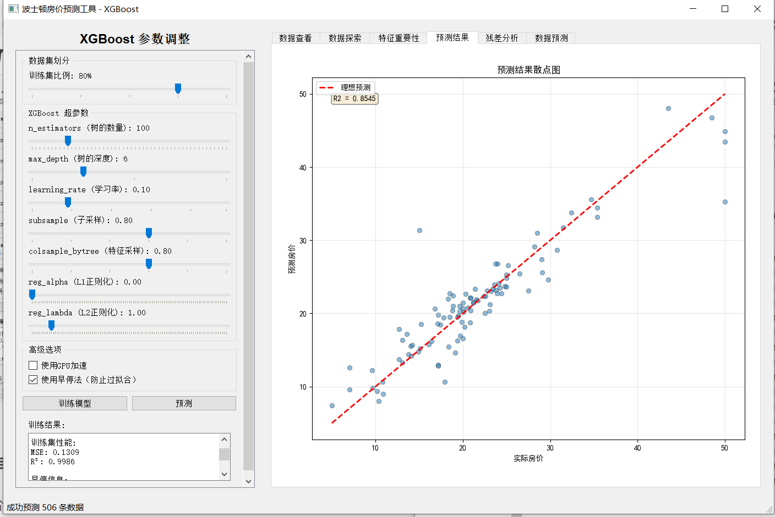Click training results box scroll-down arrow
The height and width of the screenshot is (517, 775).
224,474
